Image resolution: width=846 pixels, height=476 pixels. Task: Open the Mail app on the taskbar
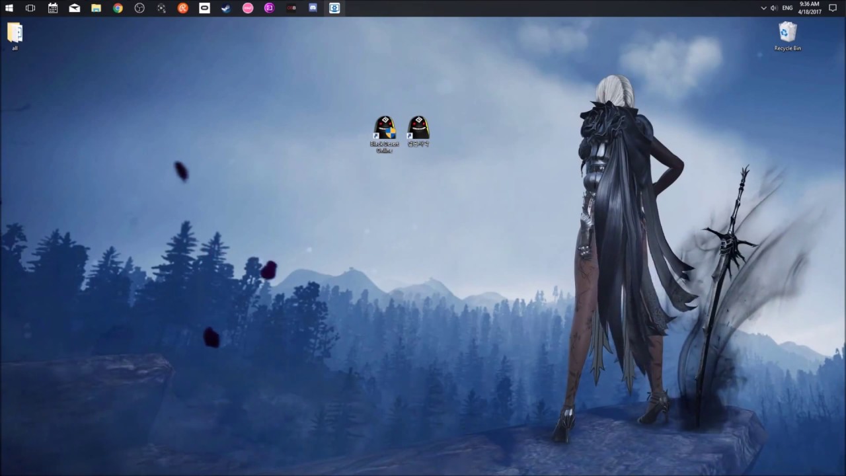[x=75, y=8]
